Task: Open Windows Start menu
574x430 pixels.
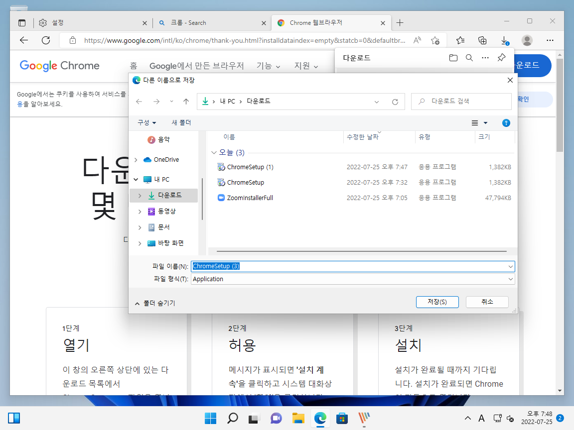Action: pos(210,418)
